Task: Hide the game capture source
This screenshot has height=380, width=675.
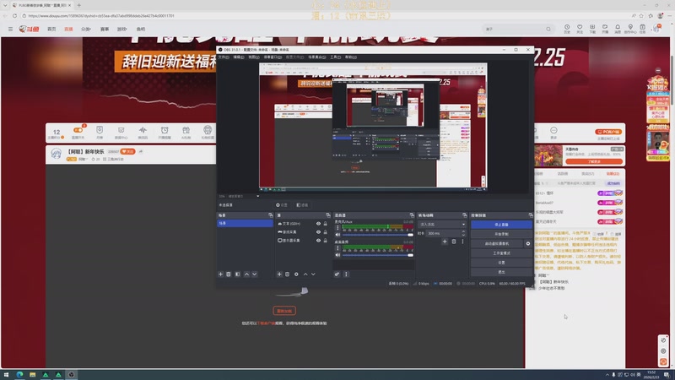Action: 319,231
